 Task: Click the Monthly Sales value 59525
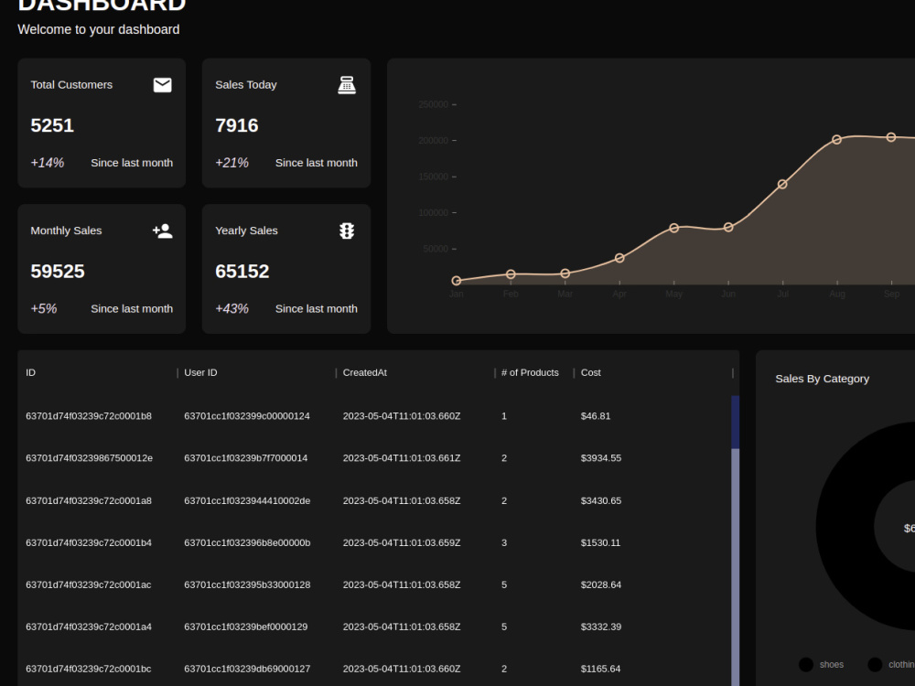pos(57,272)
